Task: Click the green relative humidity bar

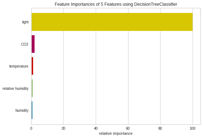Action: coord(32,88)
